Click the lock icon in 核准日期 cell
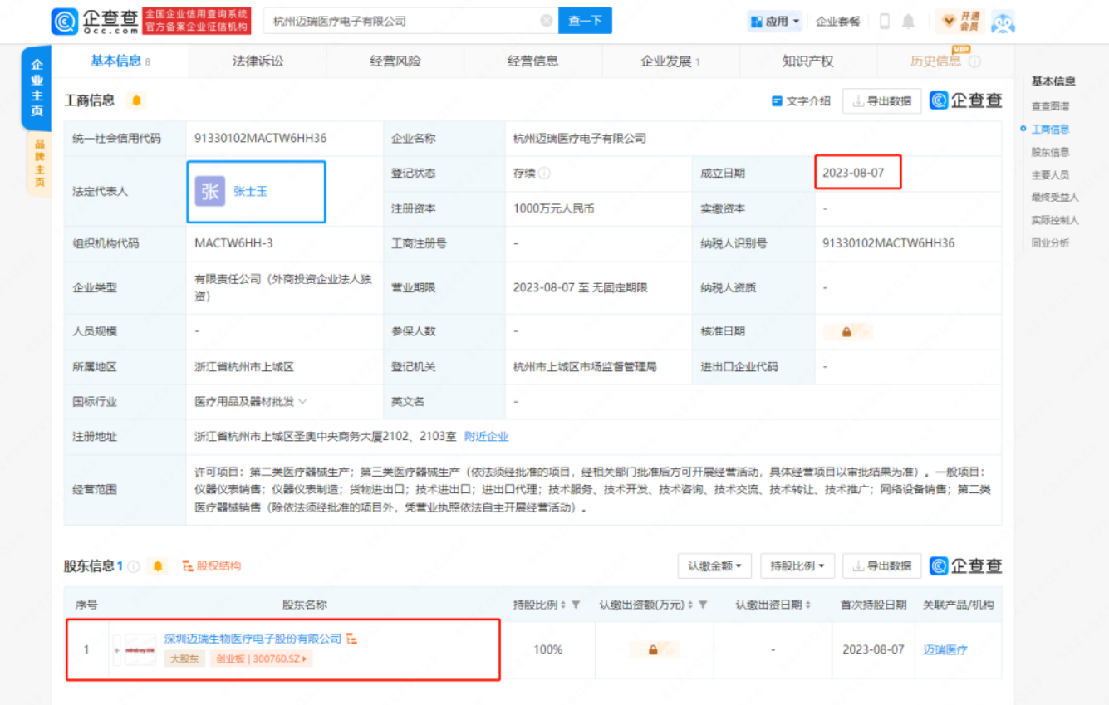The image size is (1109, 705). pos(846,331)
